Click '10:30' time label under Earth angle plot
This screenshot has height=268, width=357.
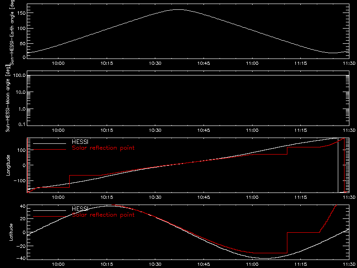(155, 63)
